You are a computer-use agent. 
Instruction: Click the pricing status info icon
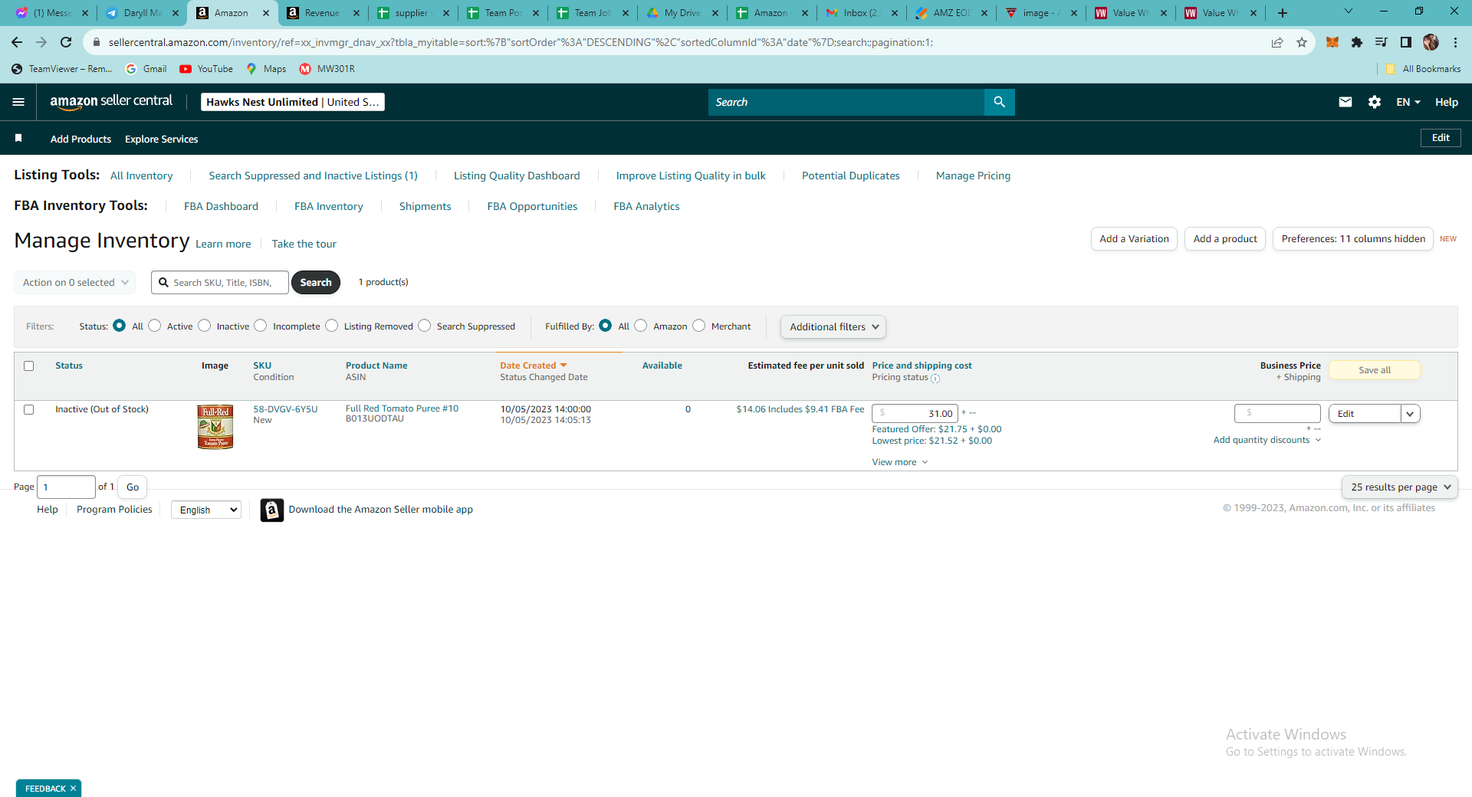pyautogui.click(x=935, y=379)
